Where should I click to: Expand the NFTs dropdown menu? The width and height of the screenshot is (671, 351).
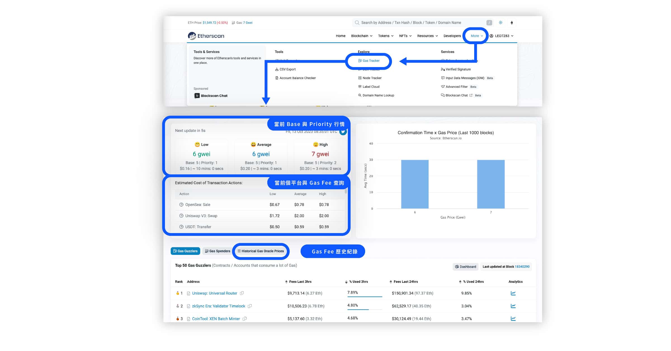tap(405, 36)
